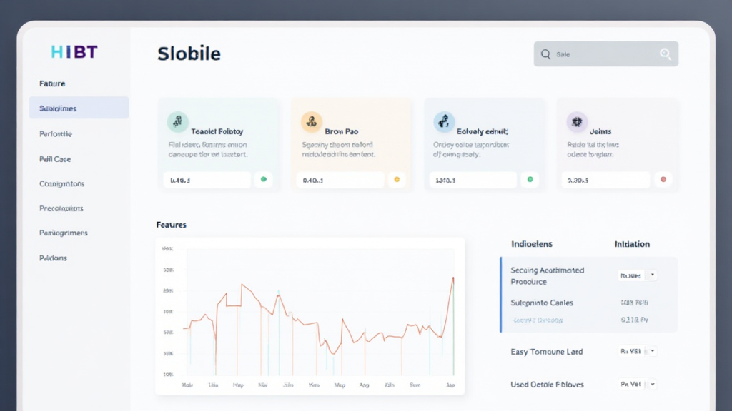Click the search input field
Image resolution: width=732 pixels, height=411 pixels.
[604, 54]
